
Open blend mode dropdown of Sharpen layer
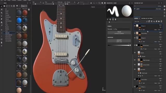(161, 52)
